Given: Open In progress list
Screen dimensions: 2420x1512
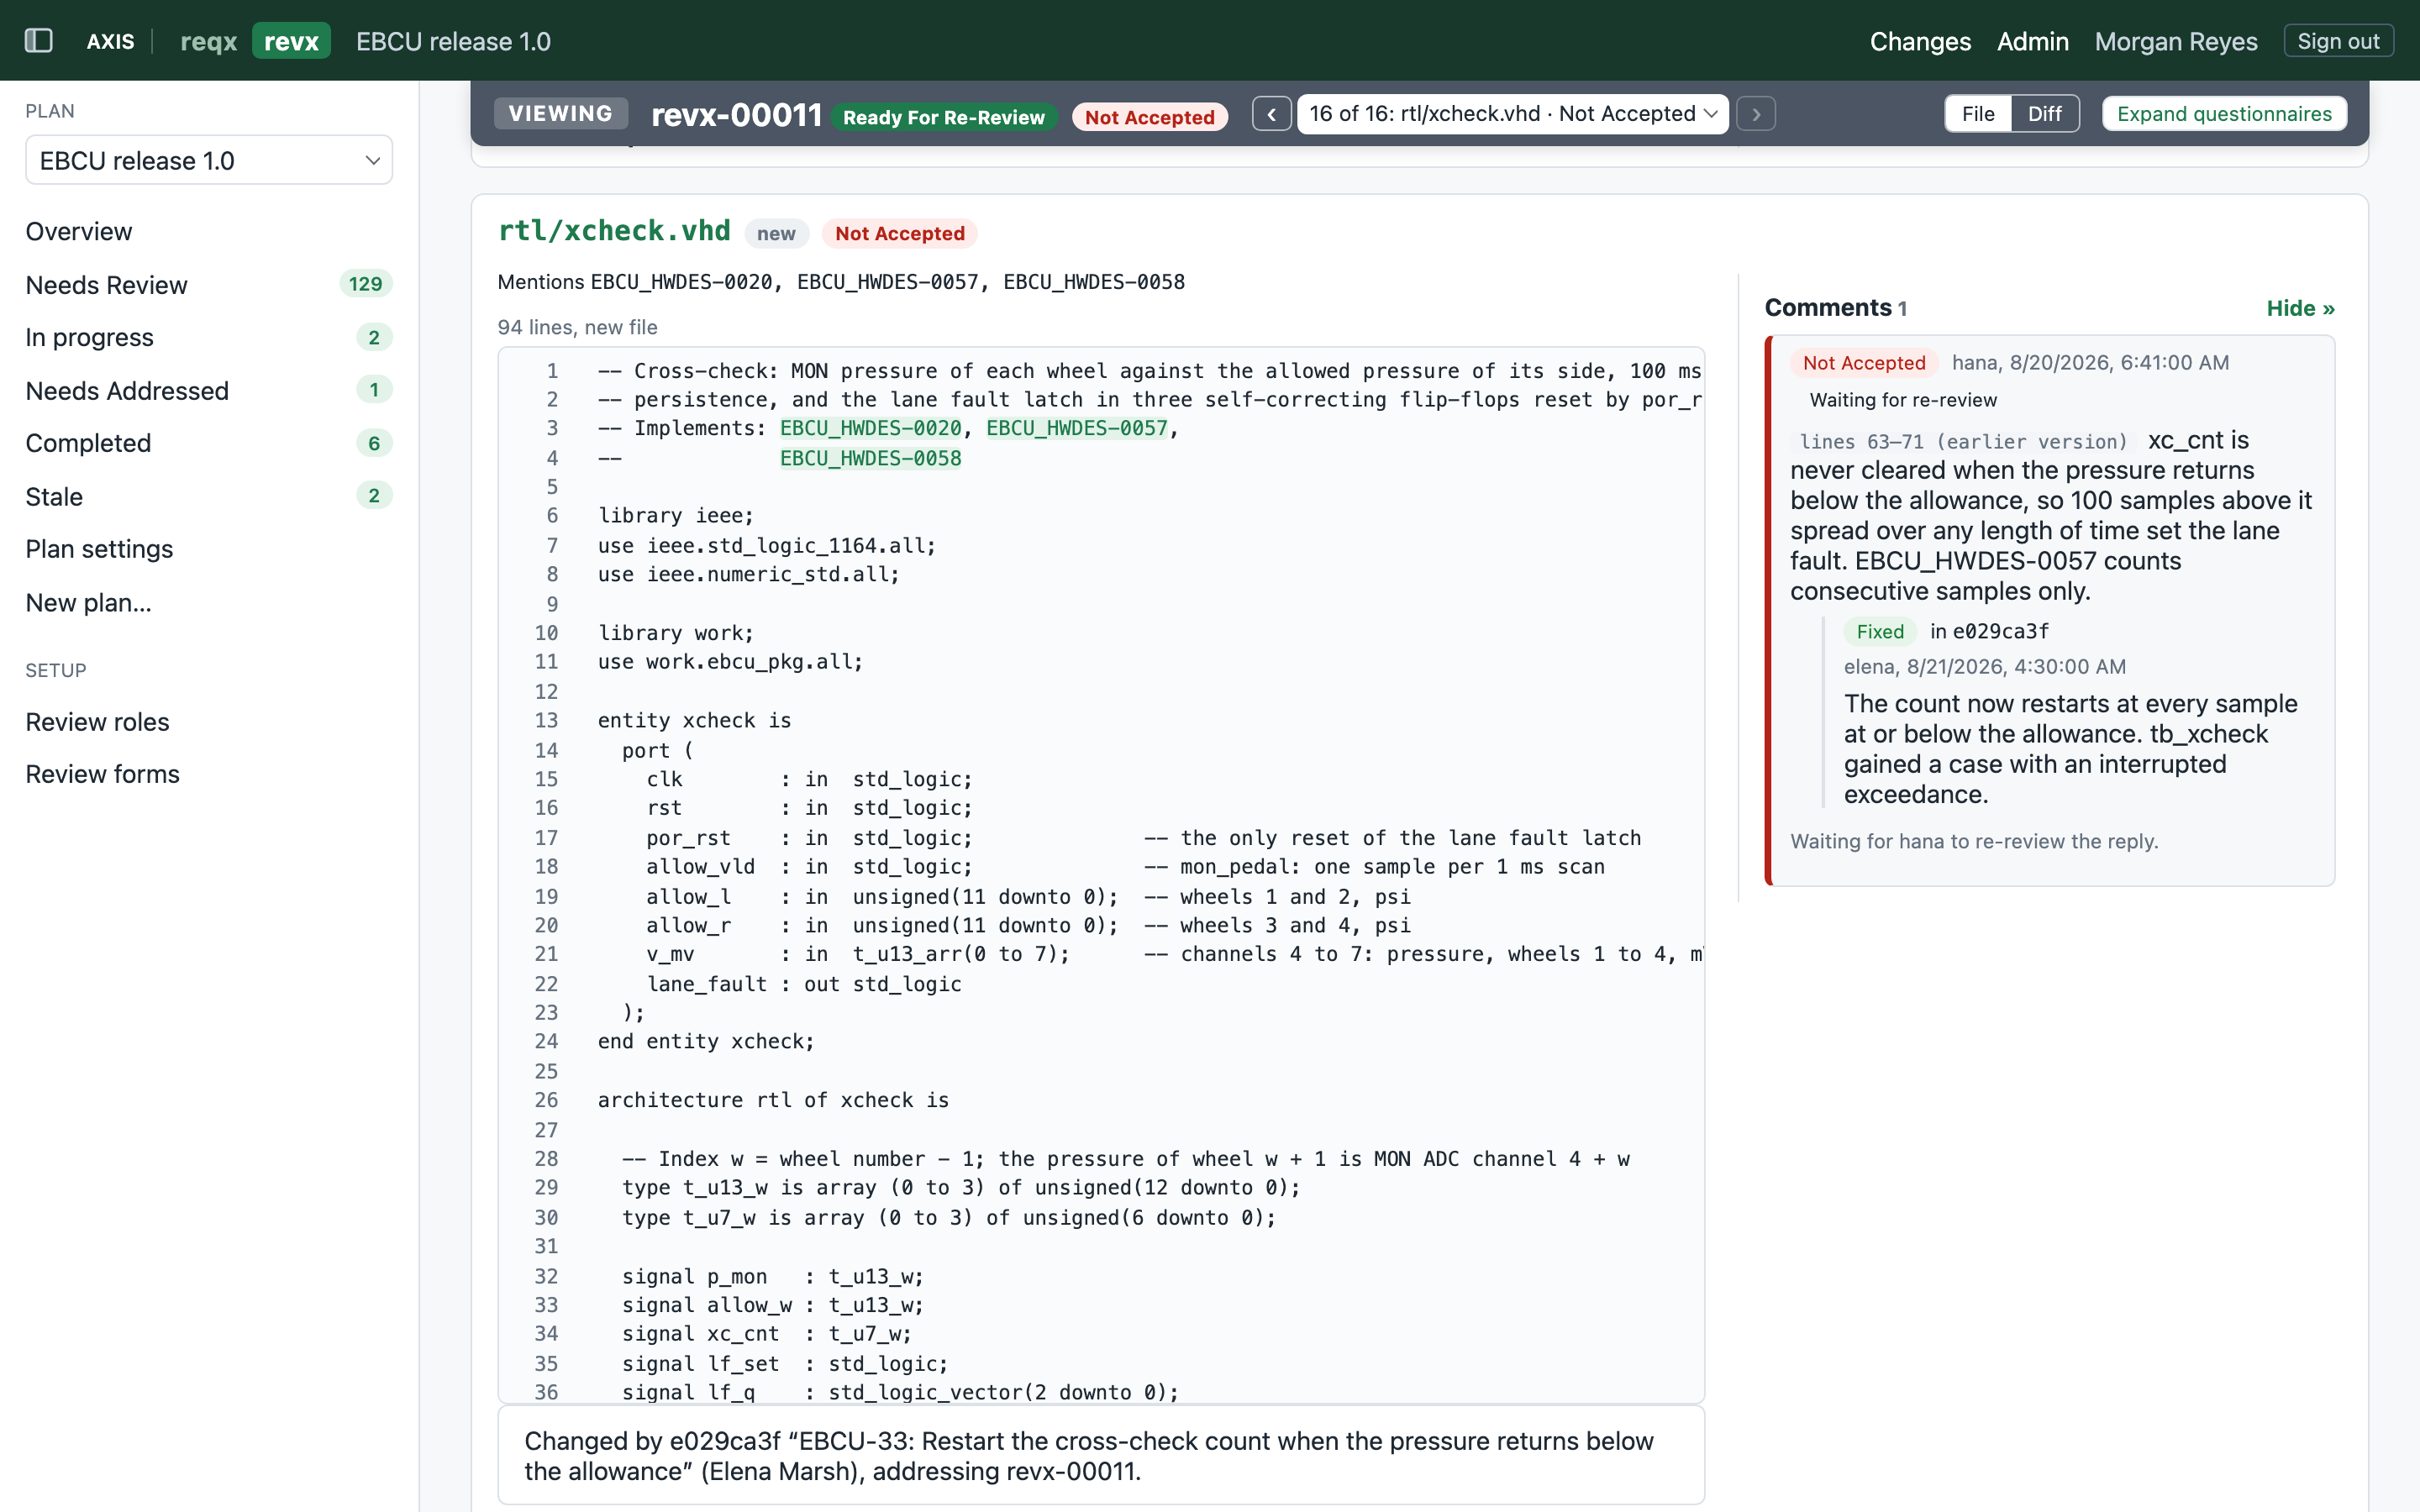Looking at the screenshot, I should coord(90,337).
